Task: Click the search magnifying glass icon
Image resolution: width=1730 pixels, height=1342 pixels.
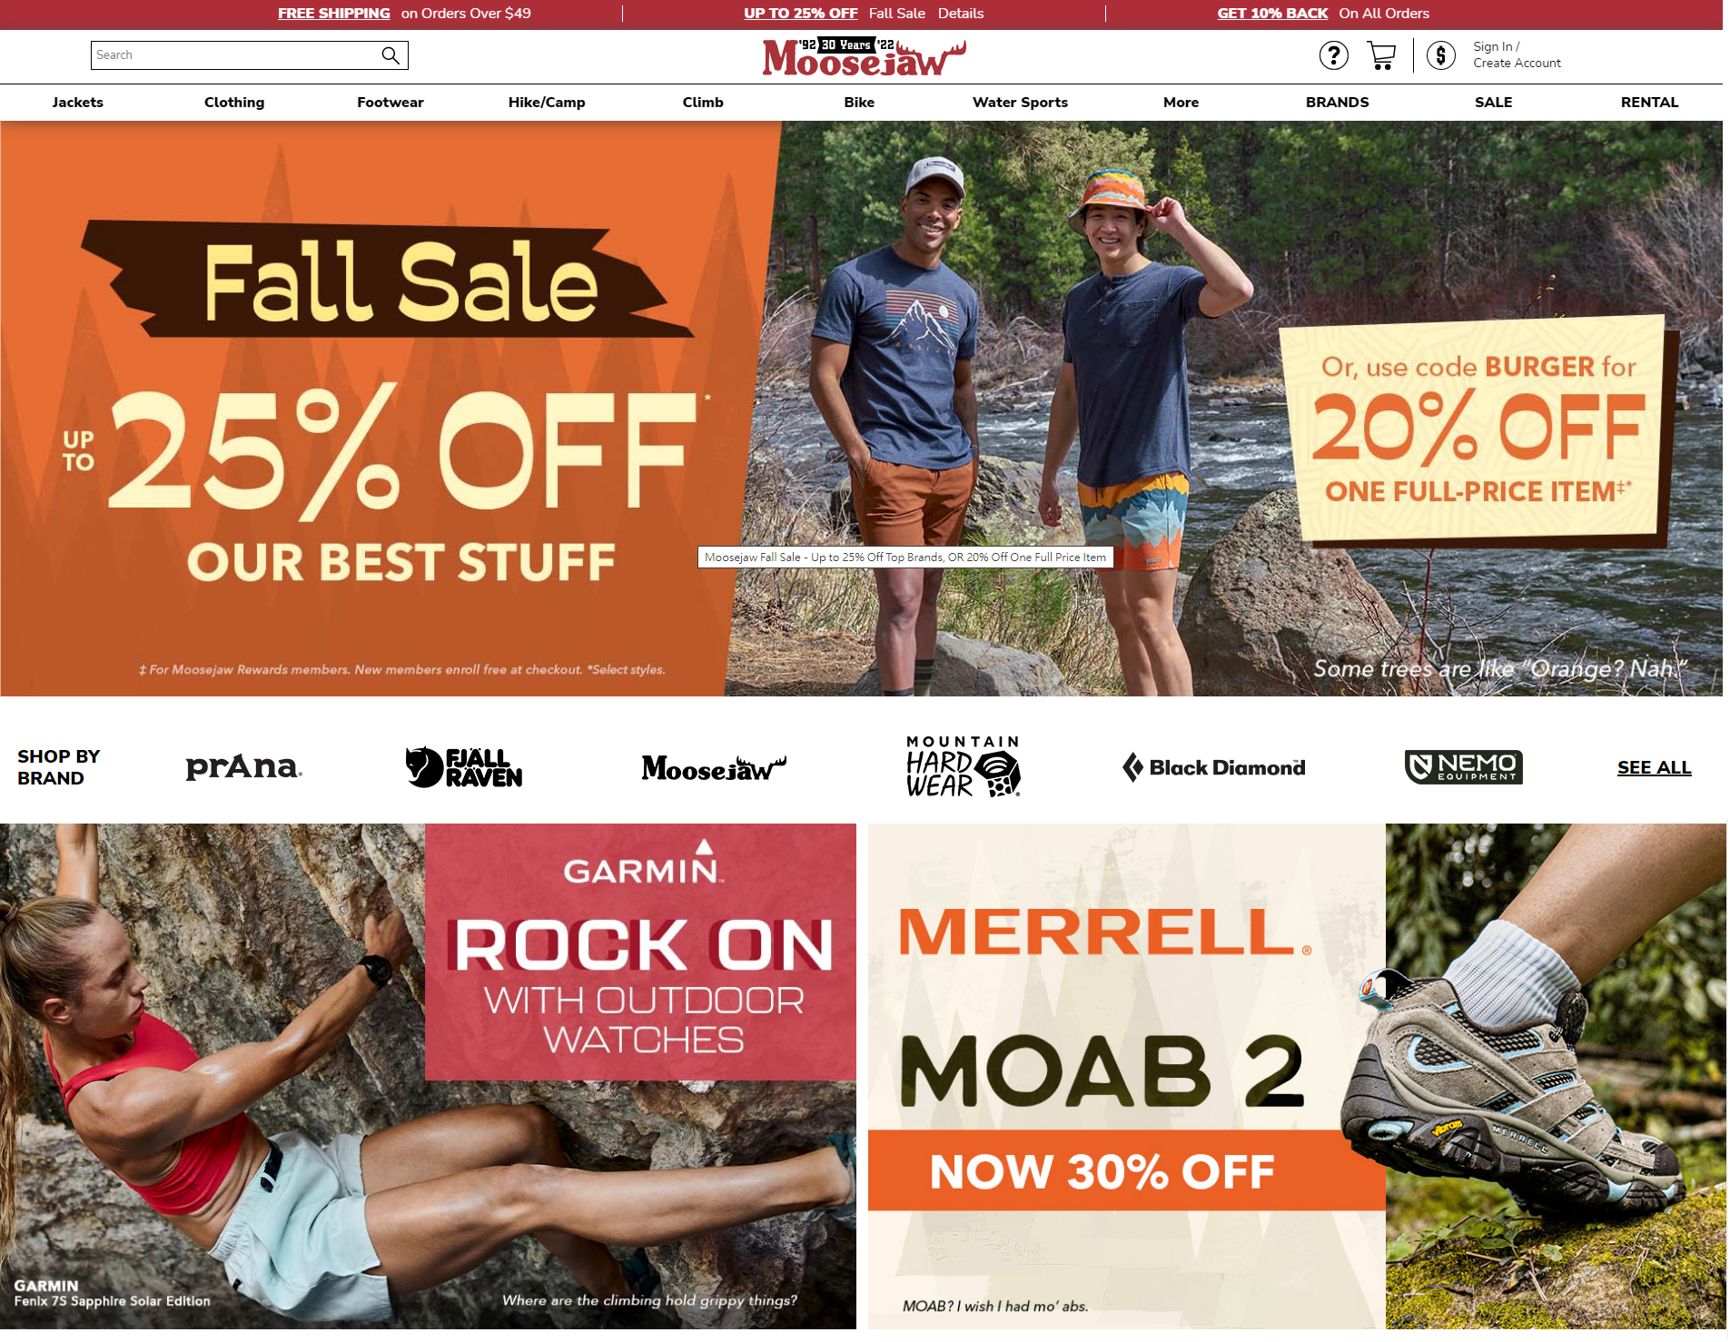Action: [x=390, y=55]
